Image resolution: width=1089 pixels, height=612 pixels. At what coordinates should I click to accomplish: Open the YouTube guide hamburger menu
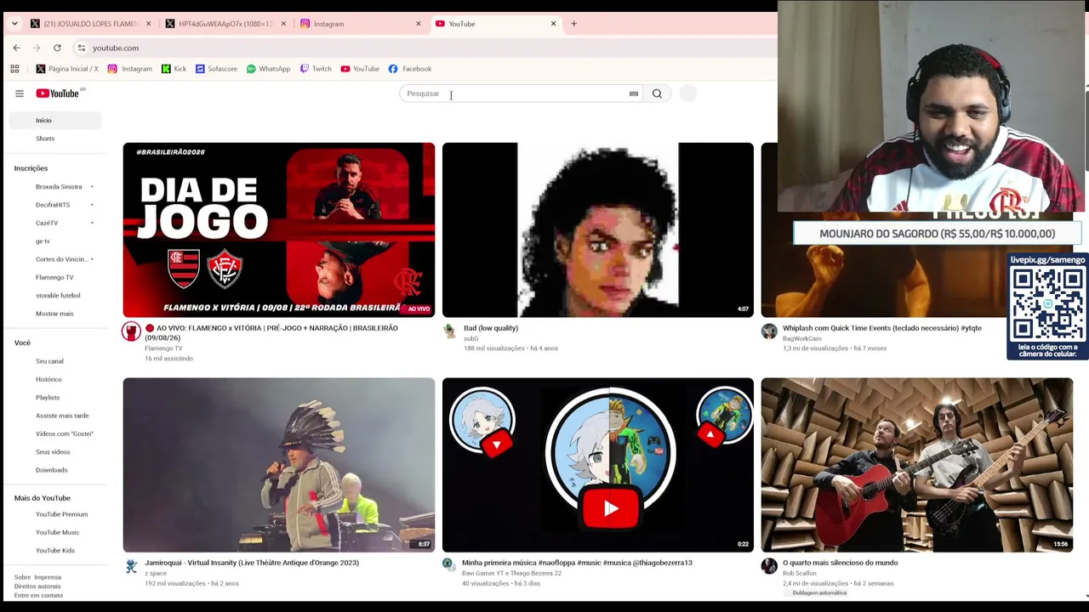tap(20, 93)
